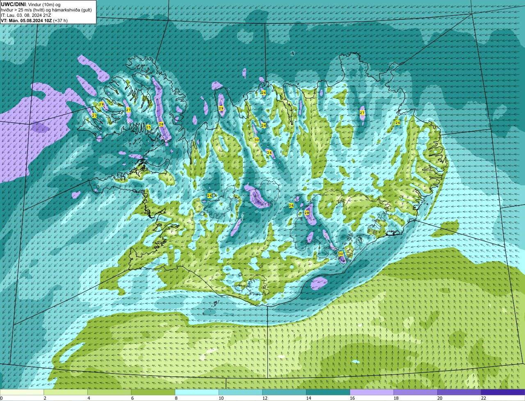This screenshot has height=401, width=525.
Task: Click the 10–12 m/s legend color swatch
Action: point(240,392)
